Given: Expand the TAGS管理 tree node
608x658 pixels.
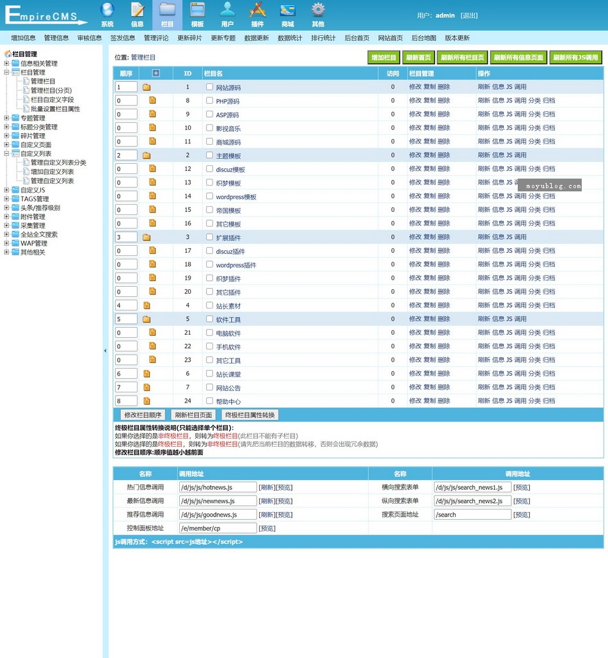Looking at the screenshot, I should click(x=6, y=198).
